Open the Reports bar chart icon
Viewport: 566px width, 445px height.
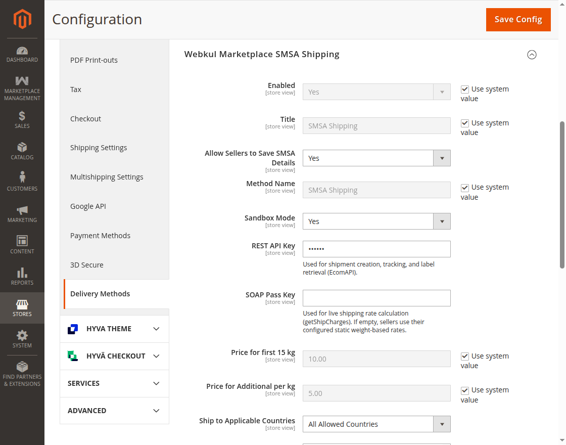(22, 273)
